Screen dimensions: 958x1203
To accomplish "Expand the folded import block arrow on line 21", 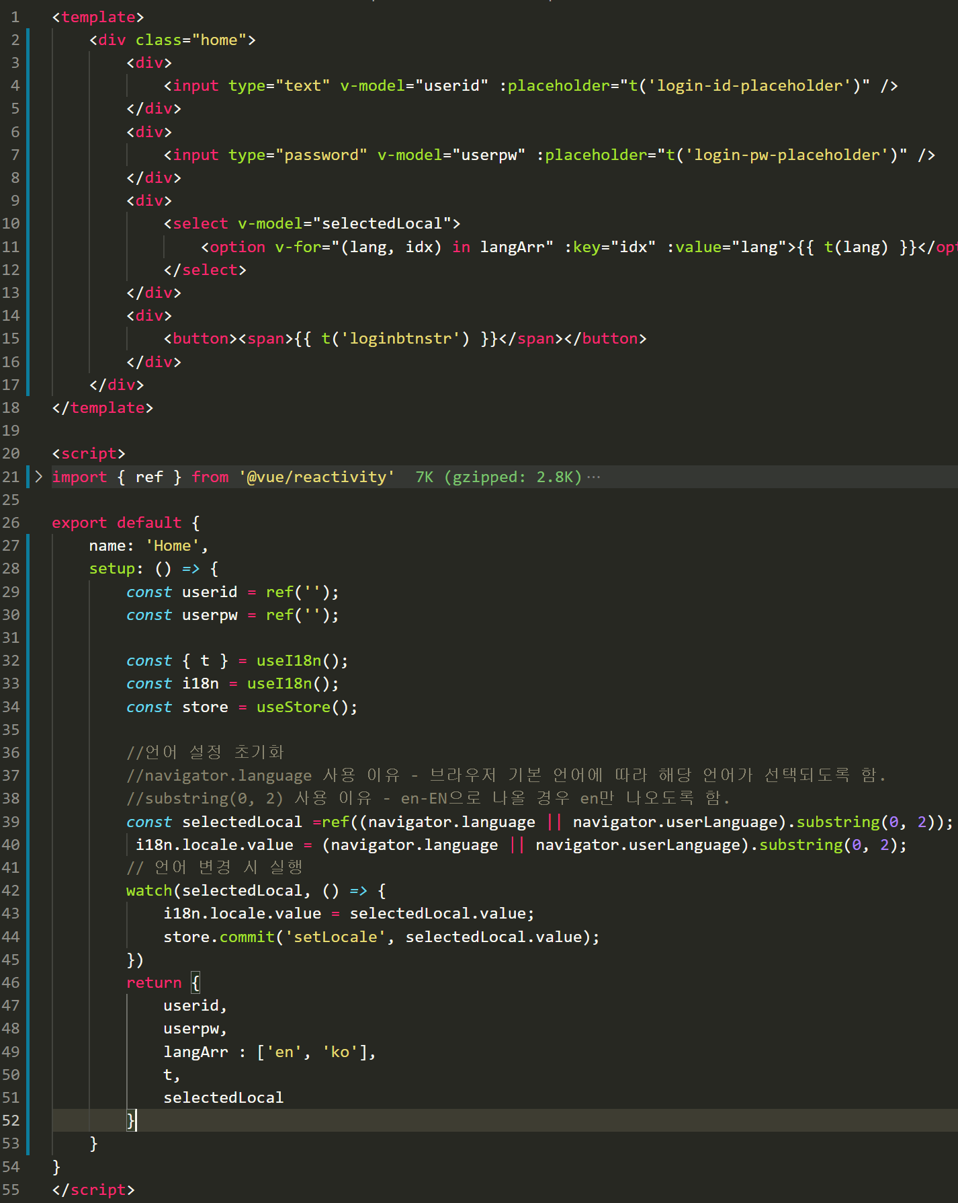I will point(39,477).
